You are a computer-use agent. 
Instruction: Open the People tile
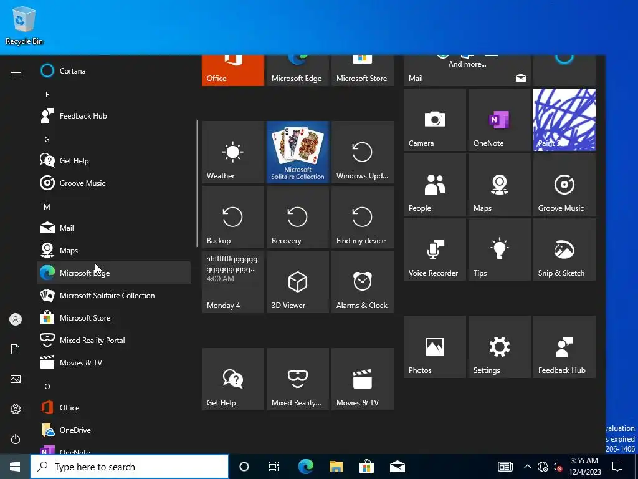[x=434, y=185]
